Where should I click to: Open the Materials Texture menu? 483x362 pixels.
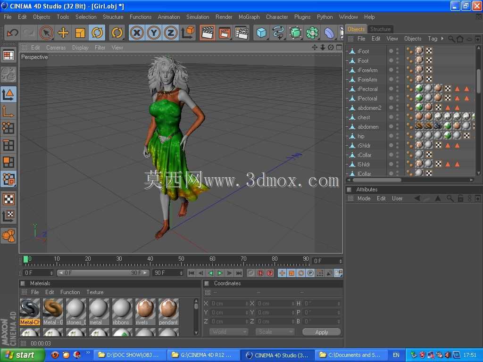point(95,292)
